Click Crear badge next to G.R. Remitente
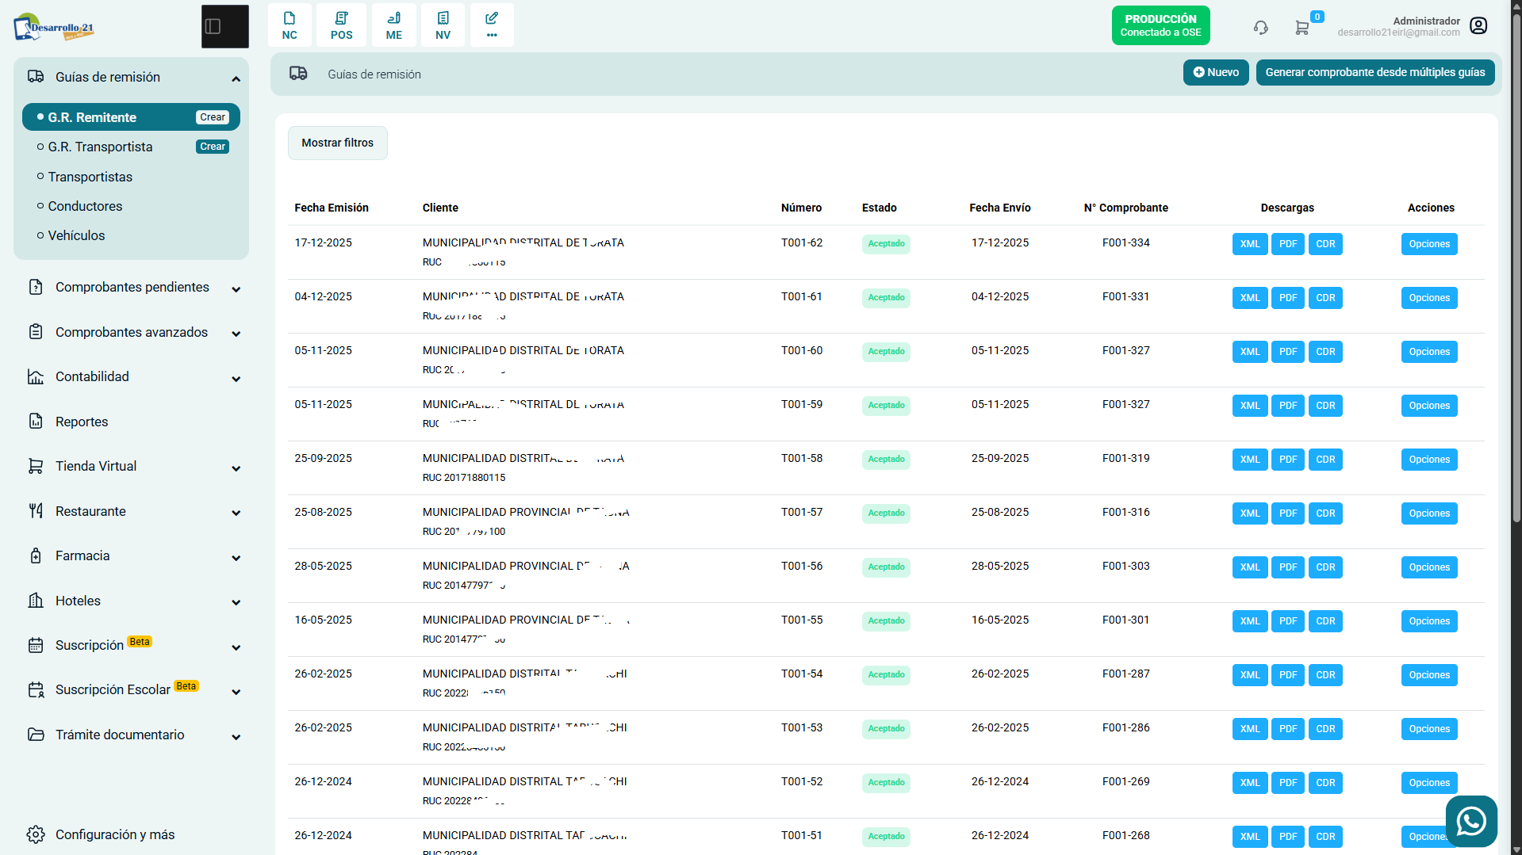Image resolution: width=1522 pixels, height=855 pixels. coord(213,117)
